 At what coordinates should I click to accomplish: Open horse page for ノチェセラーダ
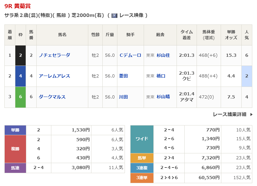pos(54,55)
